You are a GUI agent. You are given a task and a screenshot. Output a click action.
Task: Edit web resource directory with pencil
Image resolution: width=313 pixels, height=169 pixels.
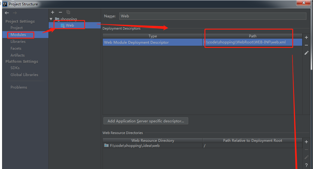306,157
